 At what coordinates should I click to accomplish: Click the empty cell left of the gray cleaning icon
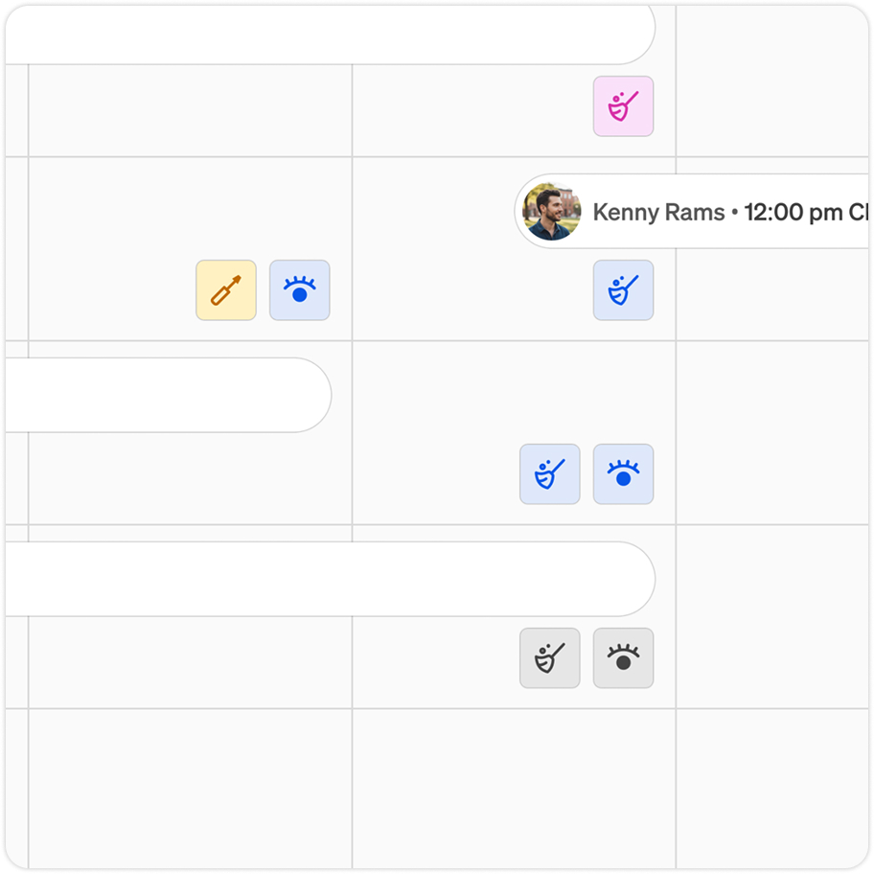click(190, 663)
